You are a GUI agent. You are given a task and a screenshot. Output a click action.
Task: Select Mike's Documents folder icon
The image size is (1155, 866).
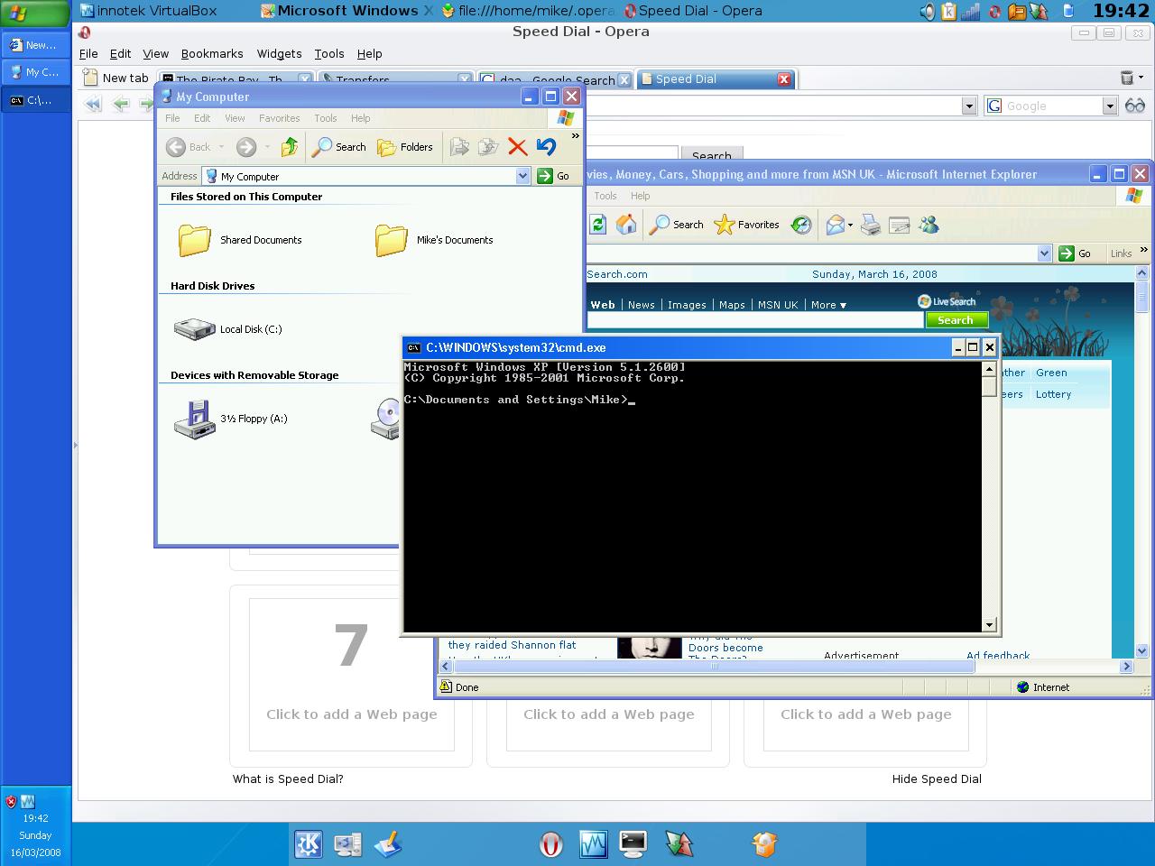[x=392, y=240]
